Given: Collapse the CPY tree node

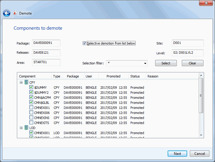Looking at the screenshot, I should [x=21, y=82].
